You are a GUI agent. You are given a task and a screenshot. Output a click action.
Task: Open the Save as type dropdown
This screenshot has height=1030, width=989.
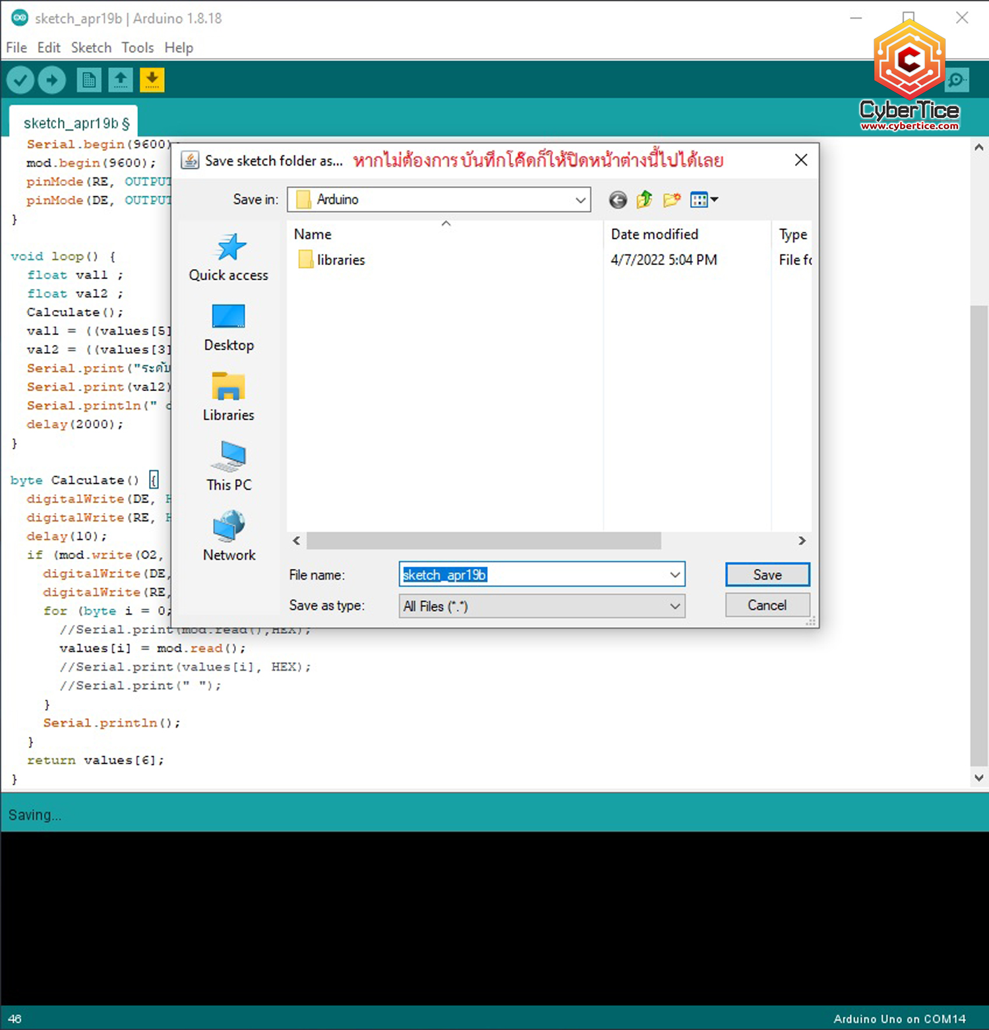coord(674,605)
